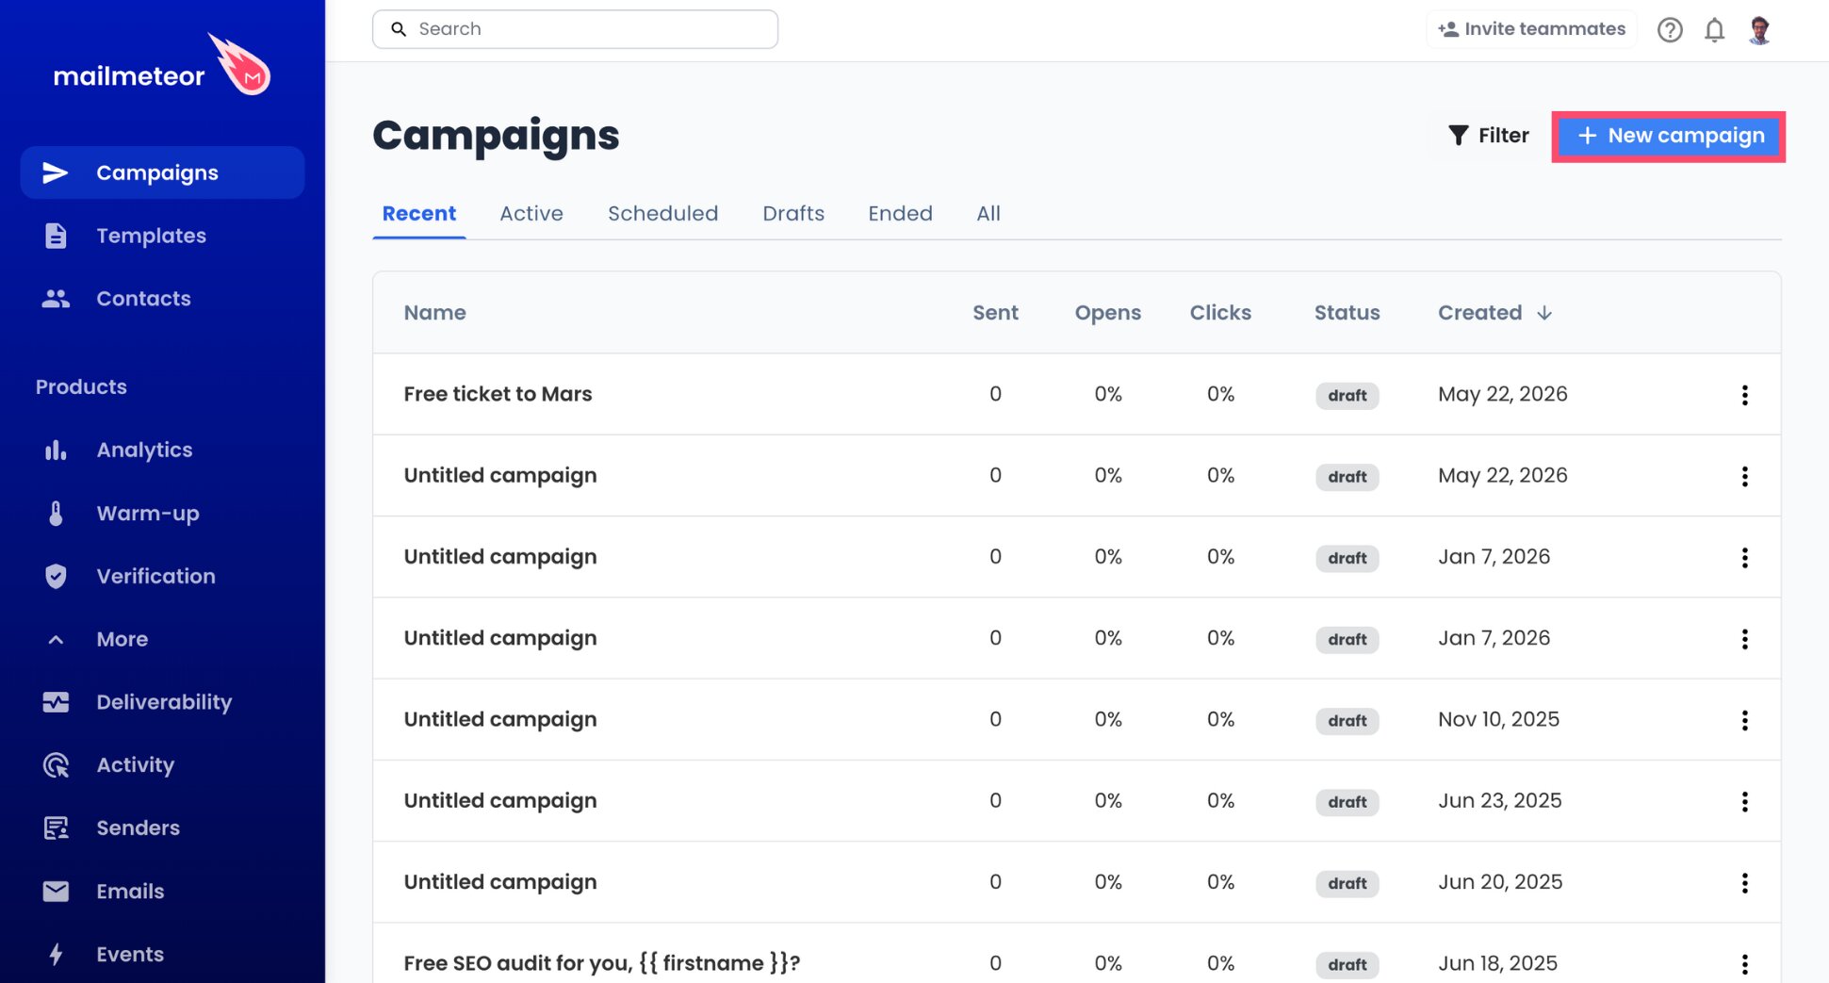Sort by Created column arrow
Viewport: 1829px width, 983px height.
[x=1543, y=313]
